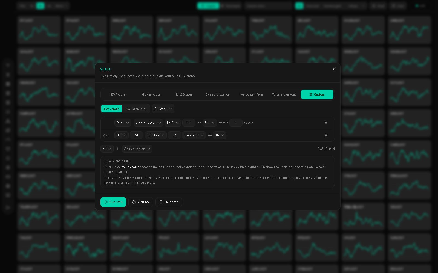
Task: Open the 'a number' comparison dropdown
Action: [194, 135]
